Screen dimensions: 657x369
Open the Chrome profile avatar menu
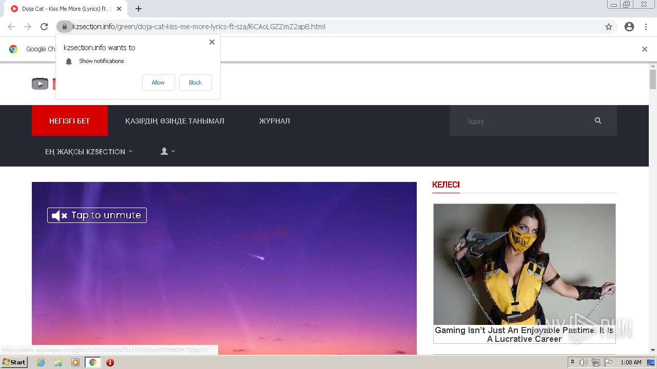[x=629, y=27]
